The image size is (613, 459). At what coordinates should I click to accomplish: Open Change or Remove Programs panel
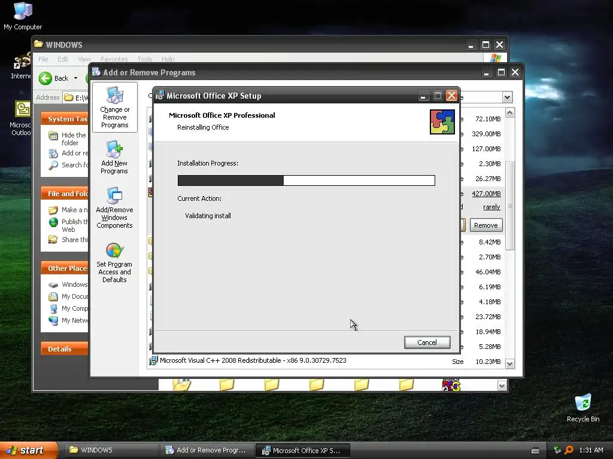114,108
